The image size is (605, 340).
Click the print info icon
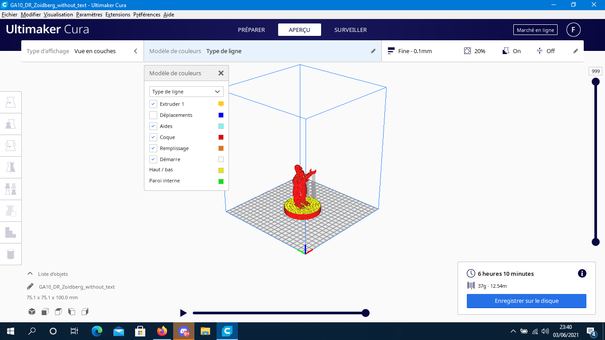582,274
